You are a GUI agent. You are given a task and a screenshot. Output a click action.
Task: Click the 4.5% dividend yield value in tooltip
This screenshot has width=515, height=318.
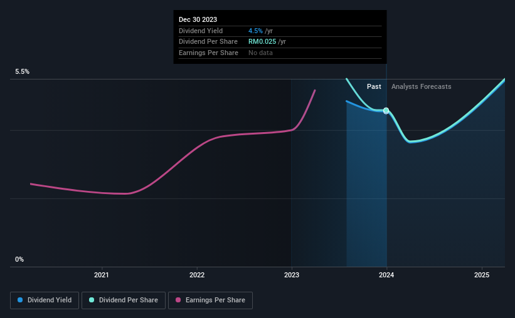coord(255,31)
